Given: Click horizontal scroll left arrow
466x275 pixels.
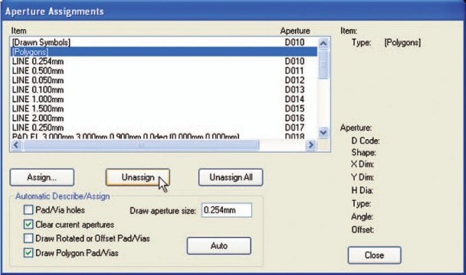Looking at the screenshot, I should tap(16, 145).
